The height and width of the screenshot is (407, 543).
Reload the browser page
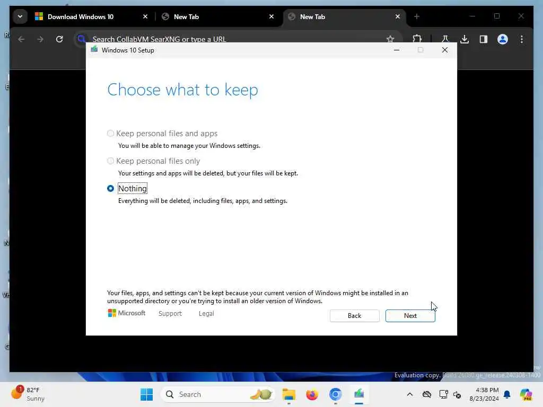[59, 39]
